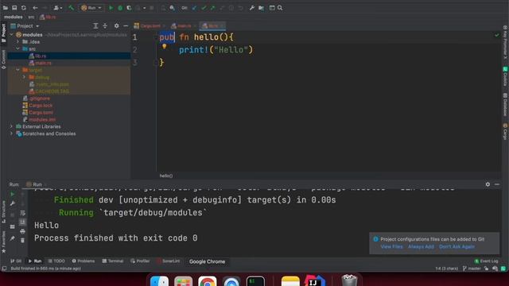Pin the Run tab with pin icon
Image resolution: width=509 pixels, height=286 pixels.
(13, 238)
